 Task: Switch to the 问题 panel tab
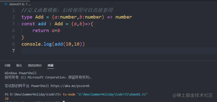tap(8, 65)
